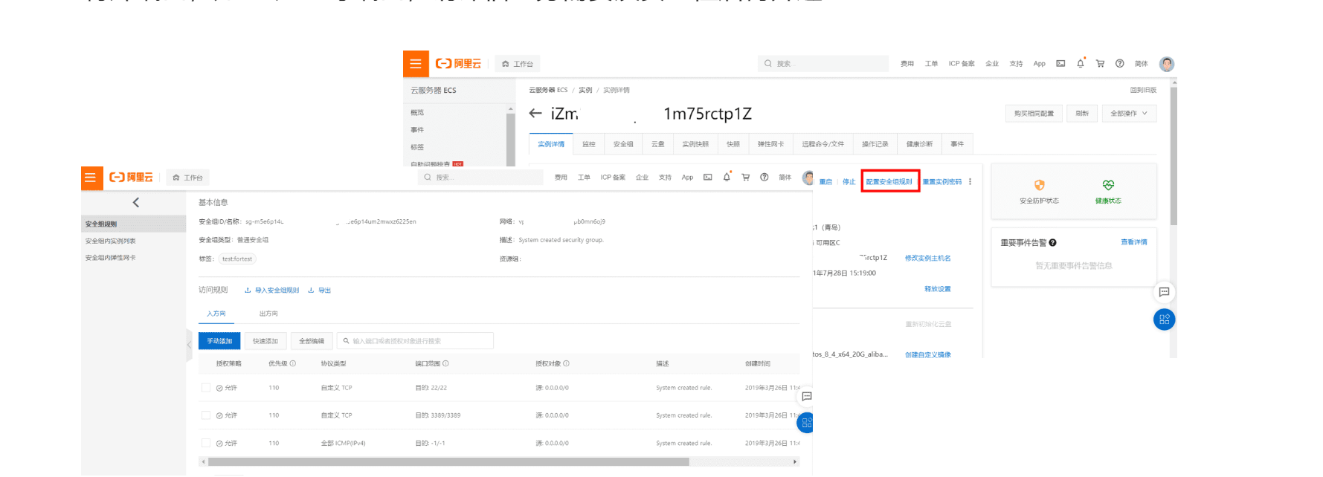Click 快速添加 button

[265, 341]
